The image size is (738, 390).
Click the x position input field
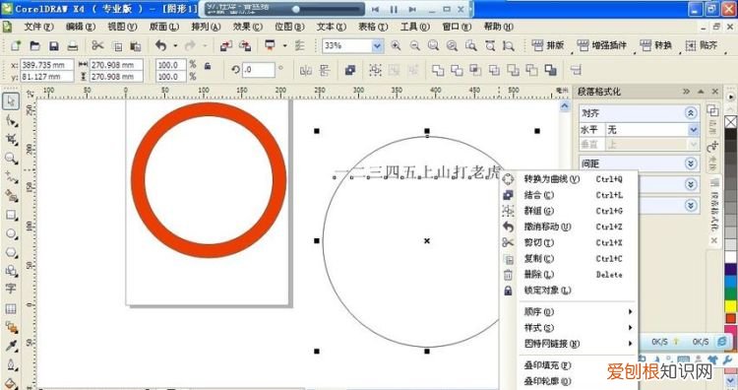46,65
